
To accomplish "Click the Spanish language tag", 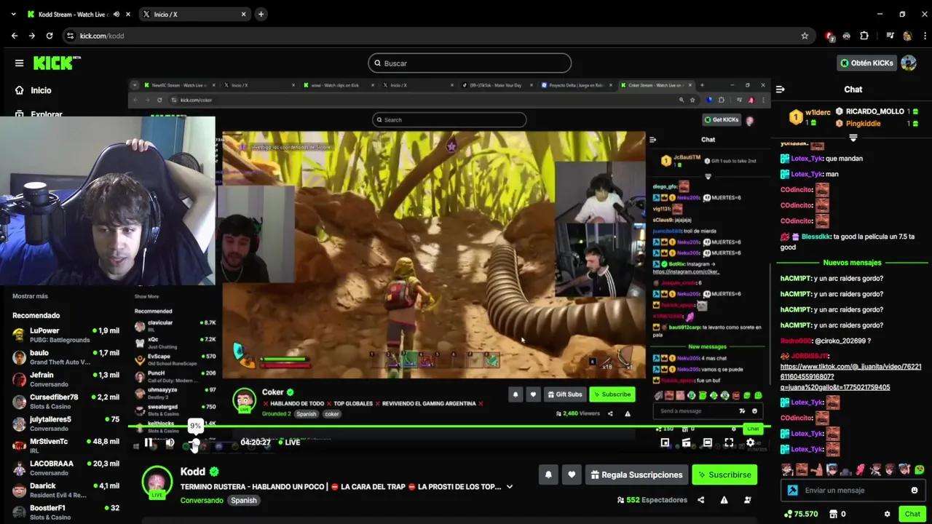I will (244, 501).
